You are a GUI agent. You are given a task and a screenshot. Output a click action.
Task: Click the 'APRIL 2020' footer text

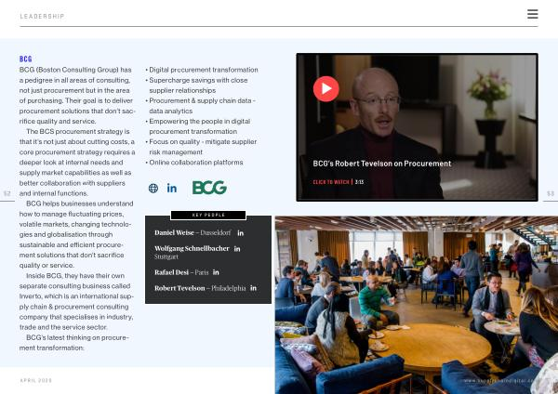pyautogui.click(x=36, y=380)
